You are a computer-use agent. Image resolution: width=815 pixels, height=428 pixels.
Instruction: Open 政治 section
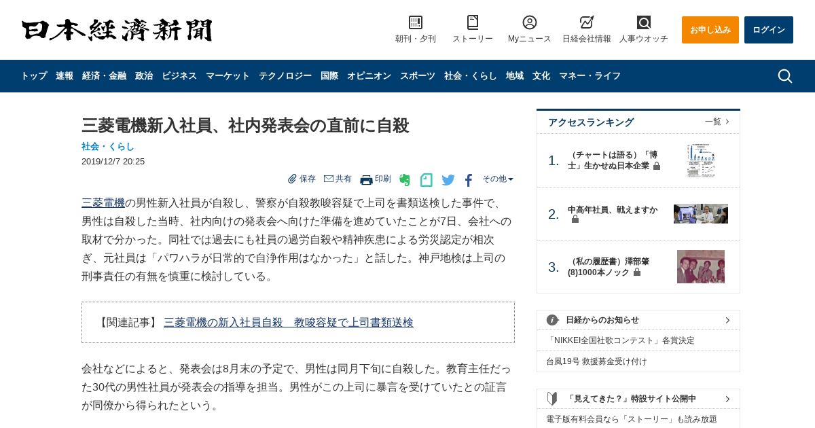click(x=144, y=76)
